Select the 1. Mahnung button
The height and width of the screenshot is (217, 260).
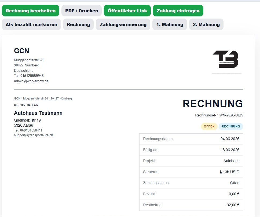(x=170, y=24)
